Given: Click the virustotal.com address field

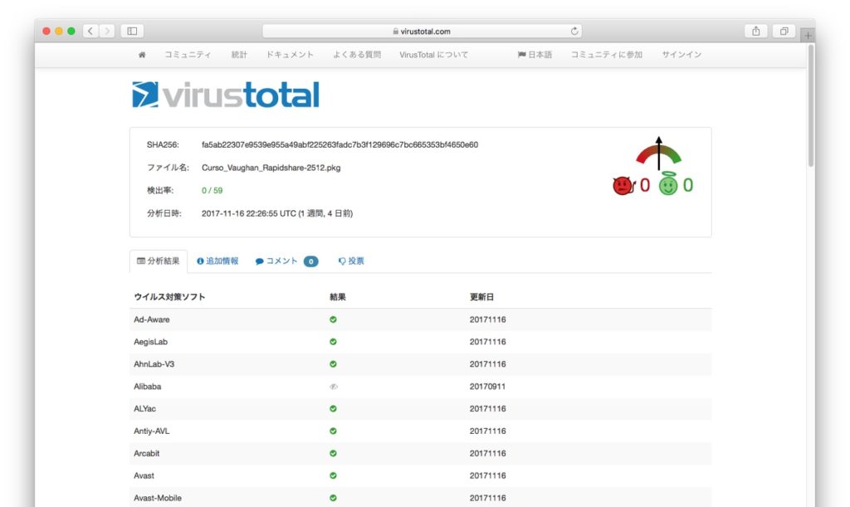Looking at the screenshot, I should pos(422,32).
